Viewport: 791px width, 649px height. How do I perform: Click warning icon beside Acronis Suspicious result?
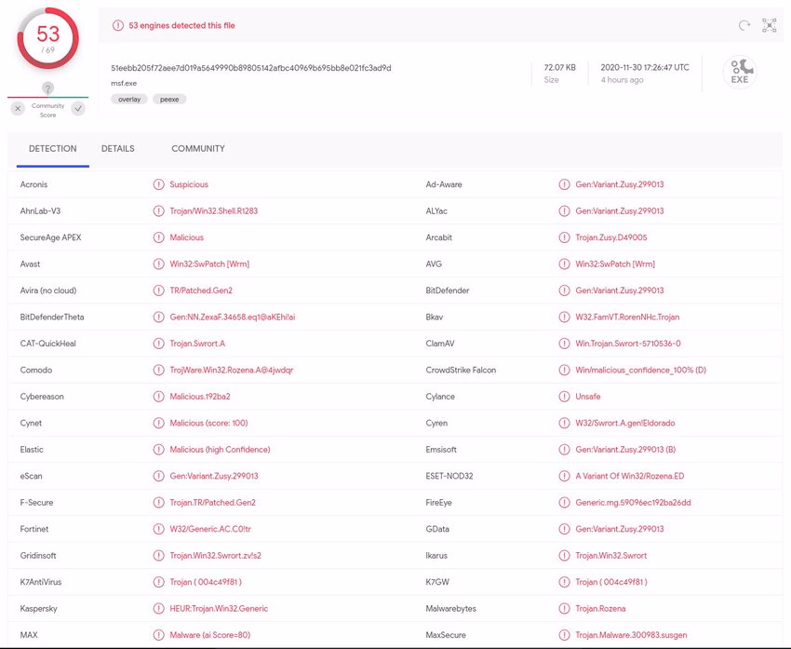click(x=158, y=184)
